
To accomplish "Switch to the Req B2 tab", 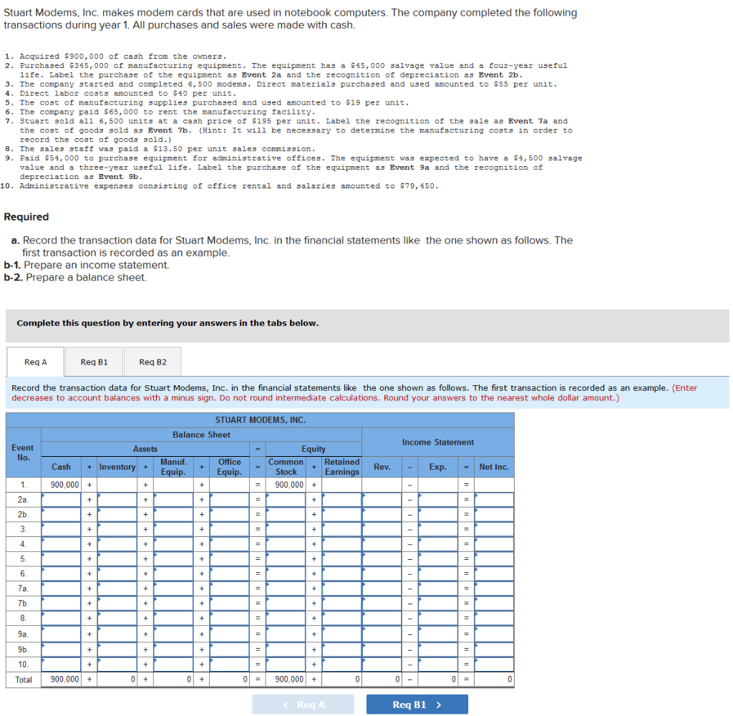I will tap(153, 362).
